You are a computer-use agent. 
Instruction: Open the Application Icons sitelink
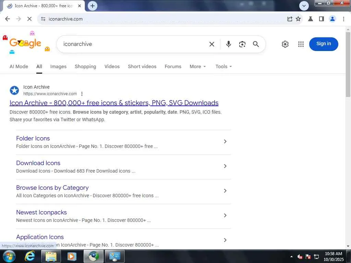pyautogui.click(x=40, y=237)
